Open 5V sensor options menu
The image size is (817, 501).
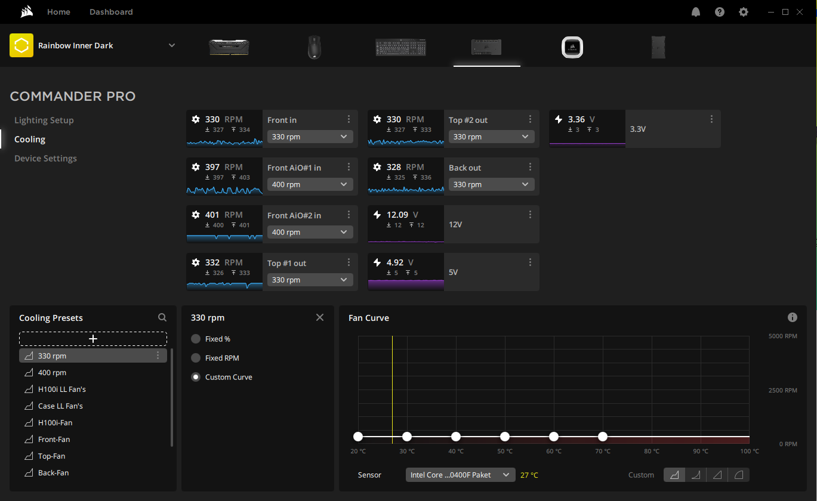pos(531,262)
